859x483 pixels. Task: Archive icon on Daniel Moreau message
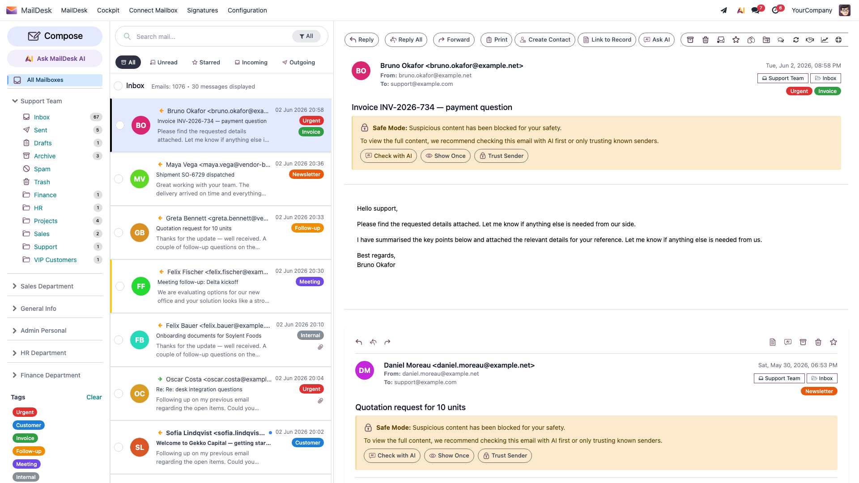click(x=803, y=342)
